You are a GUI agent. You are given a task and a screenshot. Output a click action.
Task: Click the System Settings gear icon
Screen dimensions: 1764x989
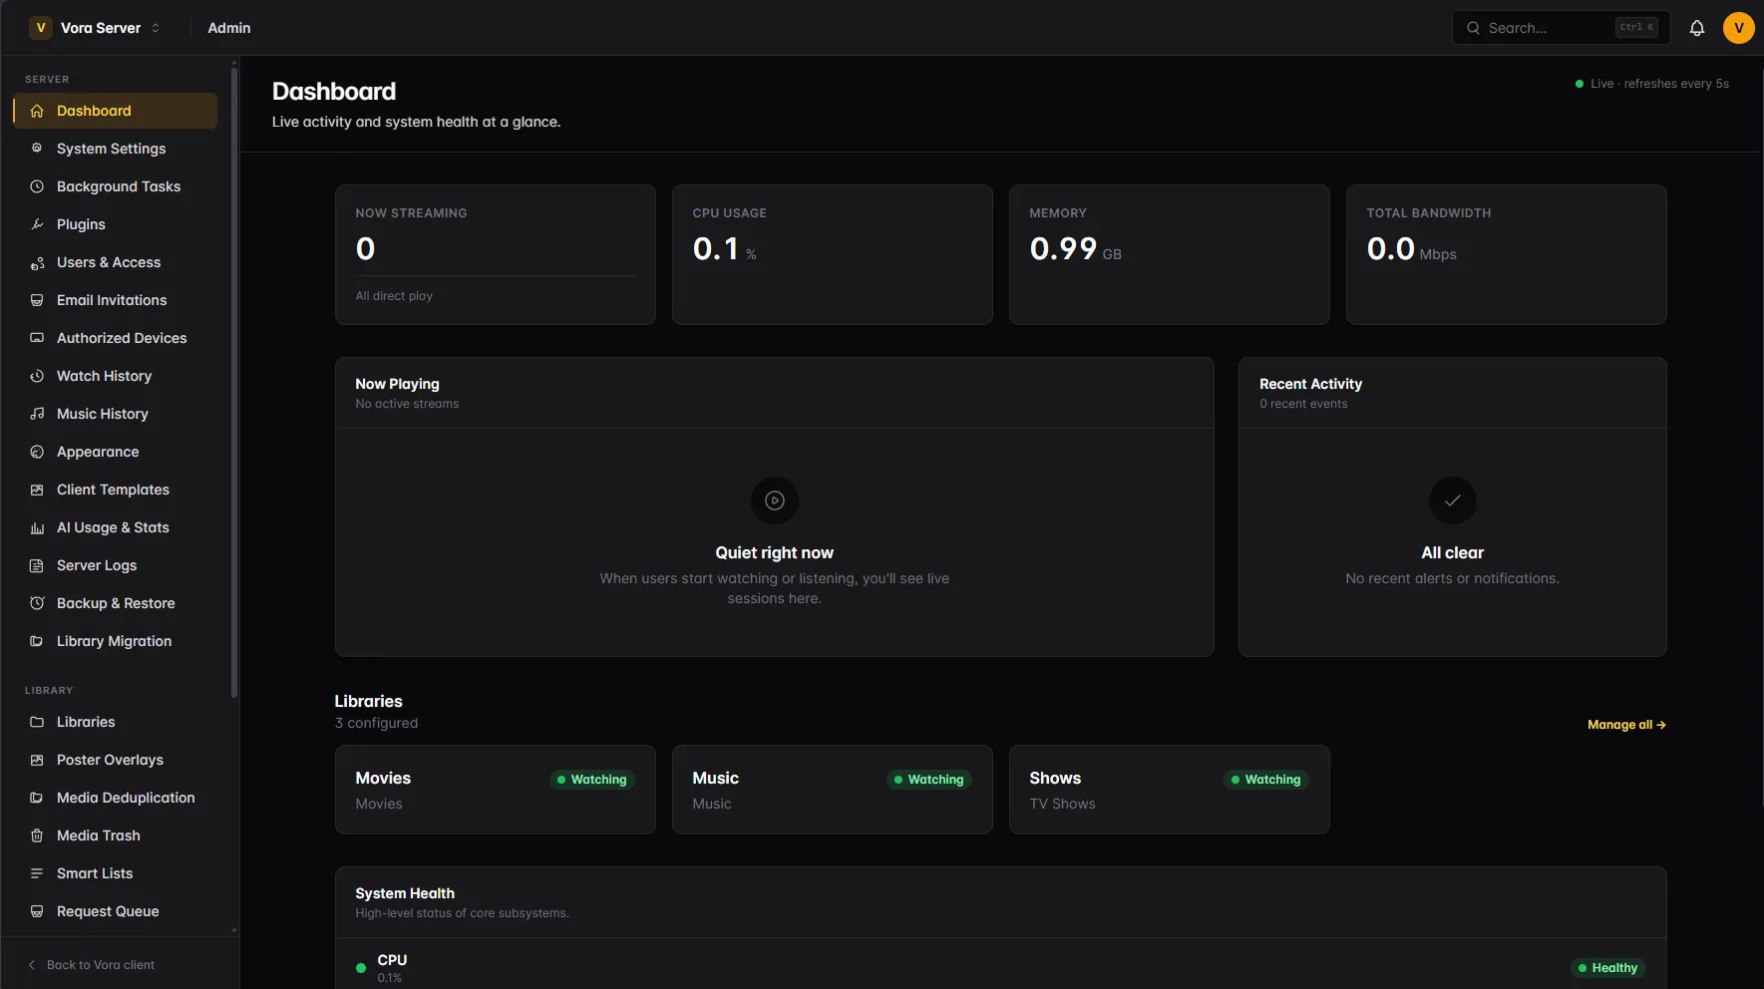click(37, 149)
